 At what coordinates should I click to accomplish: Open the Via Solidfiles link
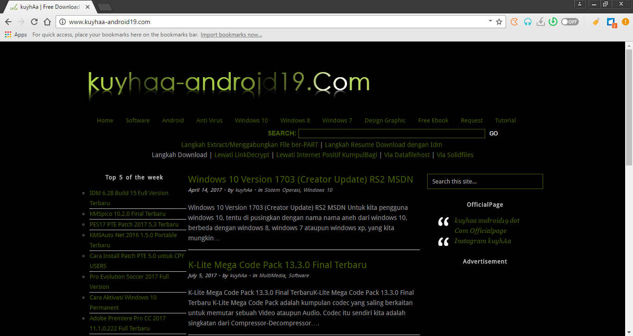click(x=455, y=155)
